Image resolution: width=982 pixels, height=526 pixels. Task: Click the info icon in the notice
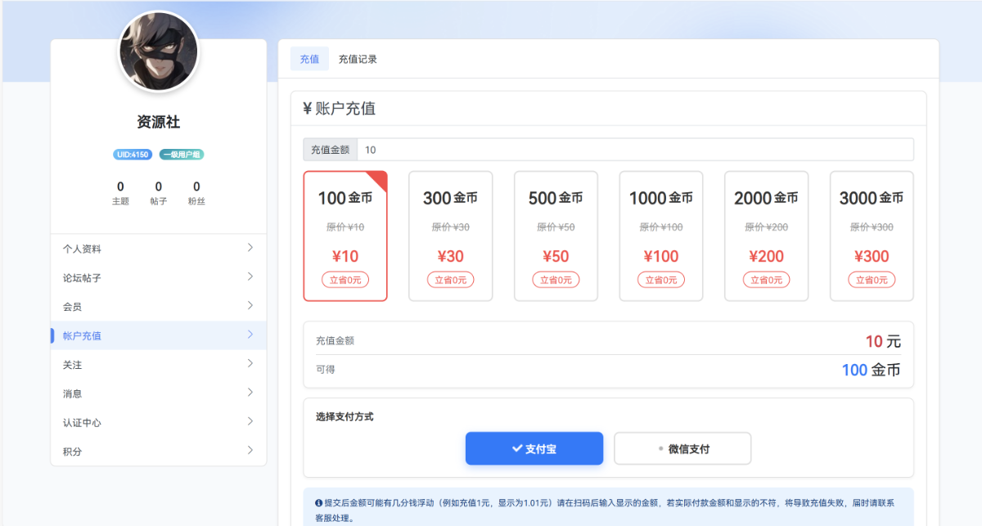(x=318, y=502)
